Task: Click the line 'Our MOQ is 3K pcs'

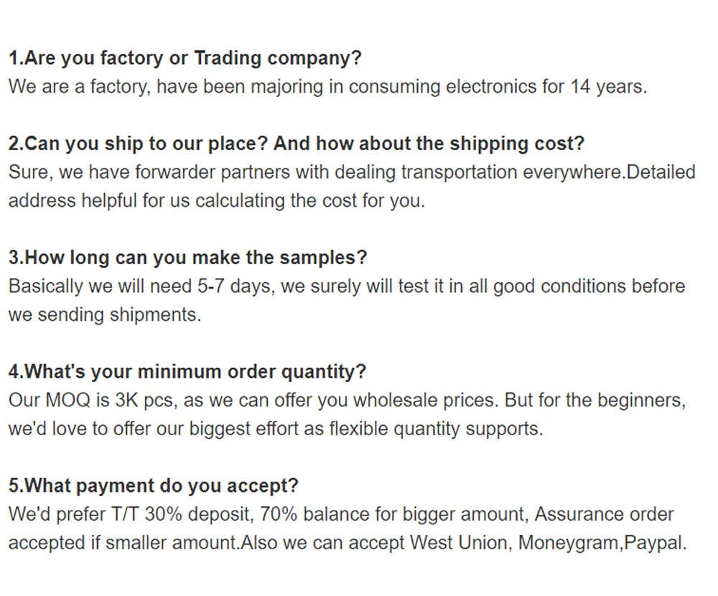Action: pyautogui.click(x=347, y=401)
